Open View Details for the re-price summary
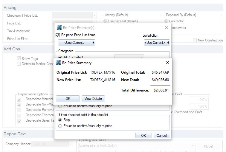This screenshot has width=226, height=152. click(93, 99)
